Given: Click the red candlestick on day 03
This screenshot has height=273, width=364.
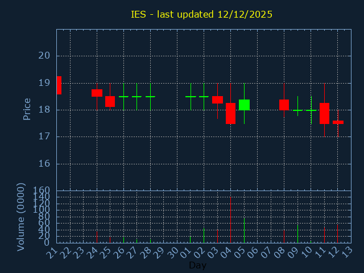Looking at the screenshot, I should (217, 100).
